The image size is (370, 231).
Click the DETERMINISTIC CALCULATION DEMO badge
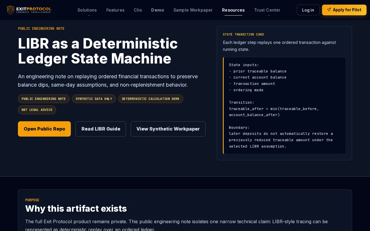151,99
